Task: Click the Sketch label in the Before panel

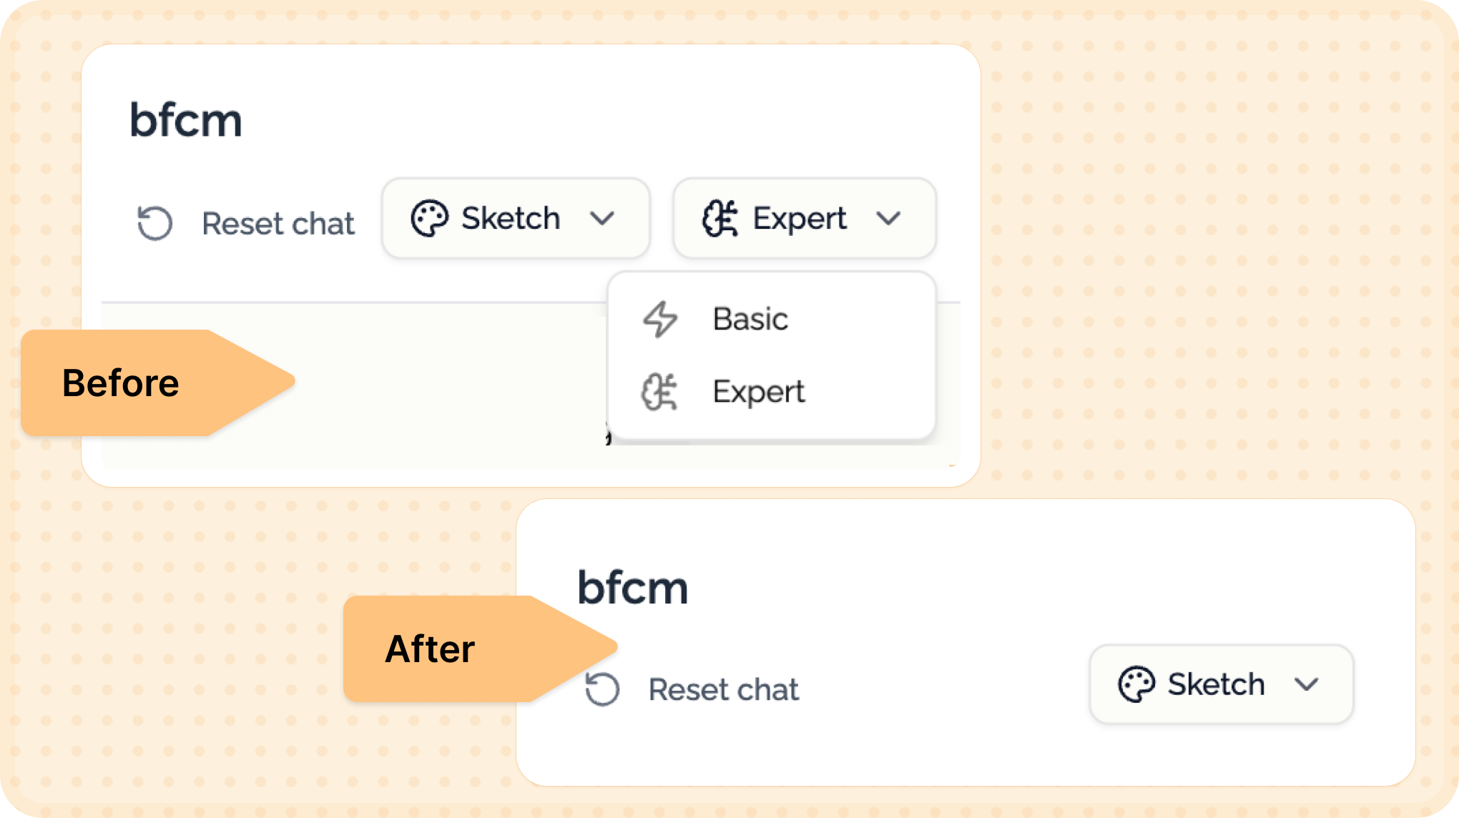Action: 511,218
